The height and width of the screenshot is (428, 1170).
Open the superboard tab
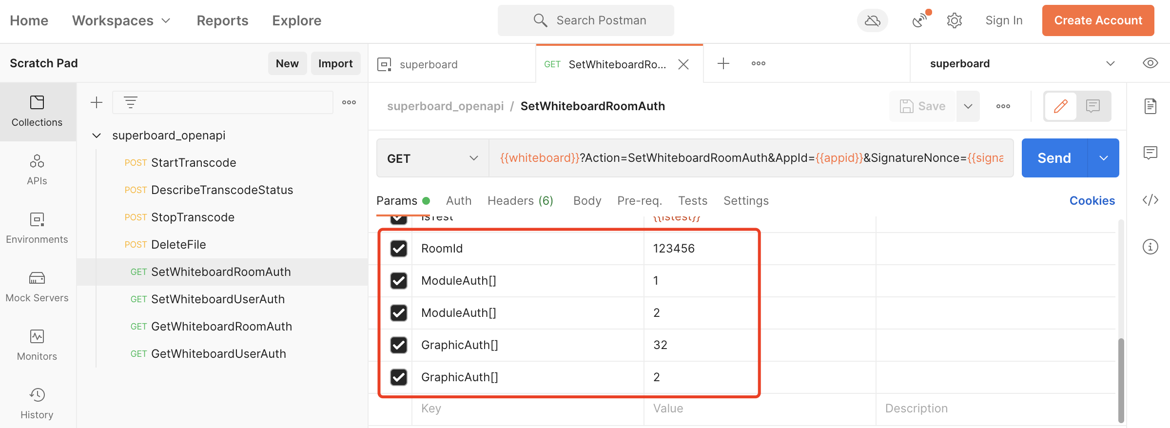click(x=452, y=64)
